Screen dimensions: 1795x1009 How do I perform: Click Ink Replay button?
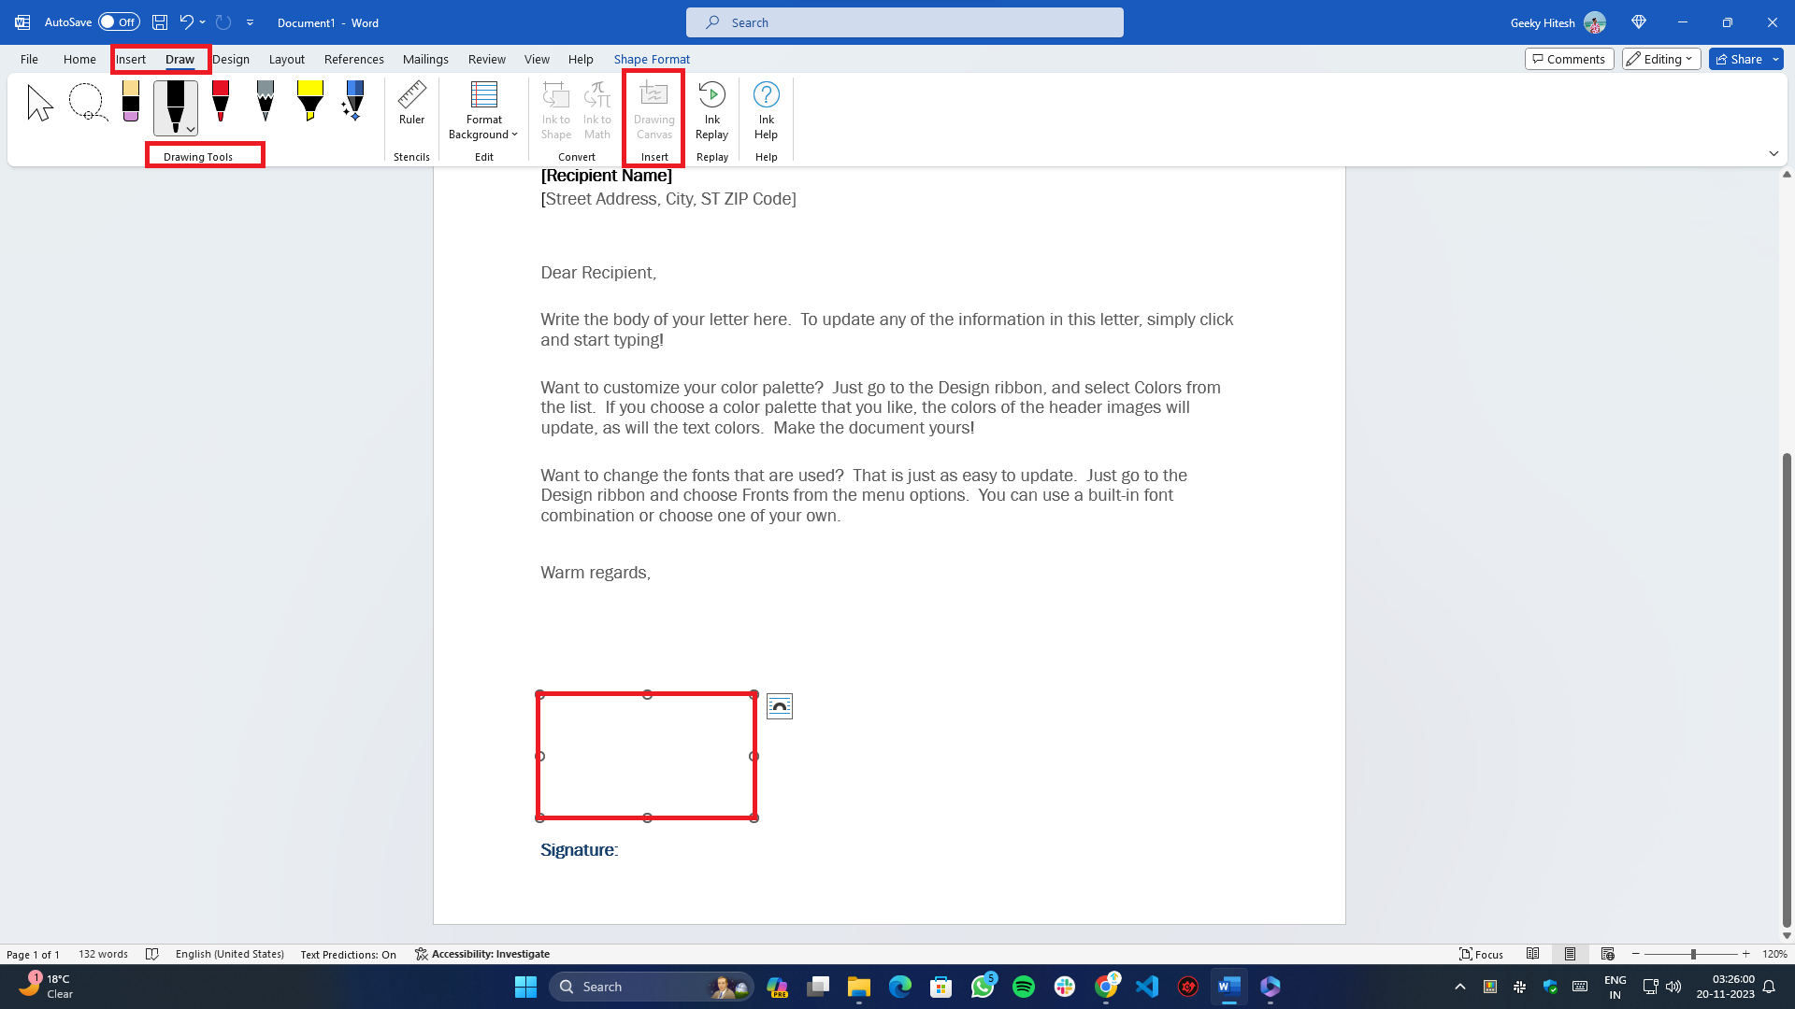pos(711,110)
